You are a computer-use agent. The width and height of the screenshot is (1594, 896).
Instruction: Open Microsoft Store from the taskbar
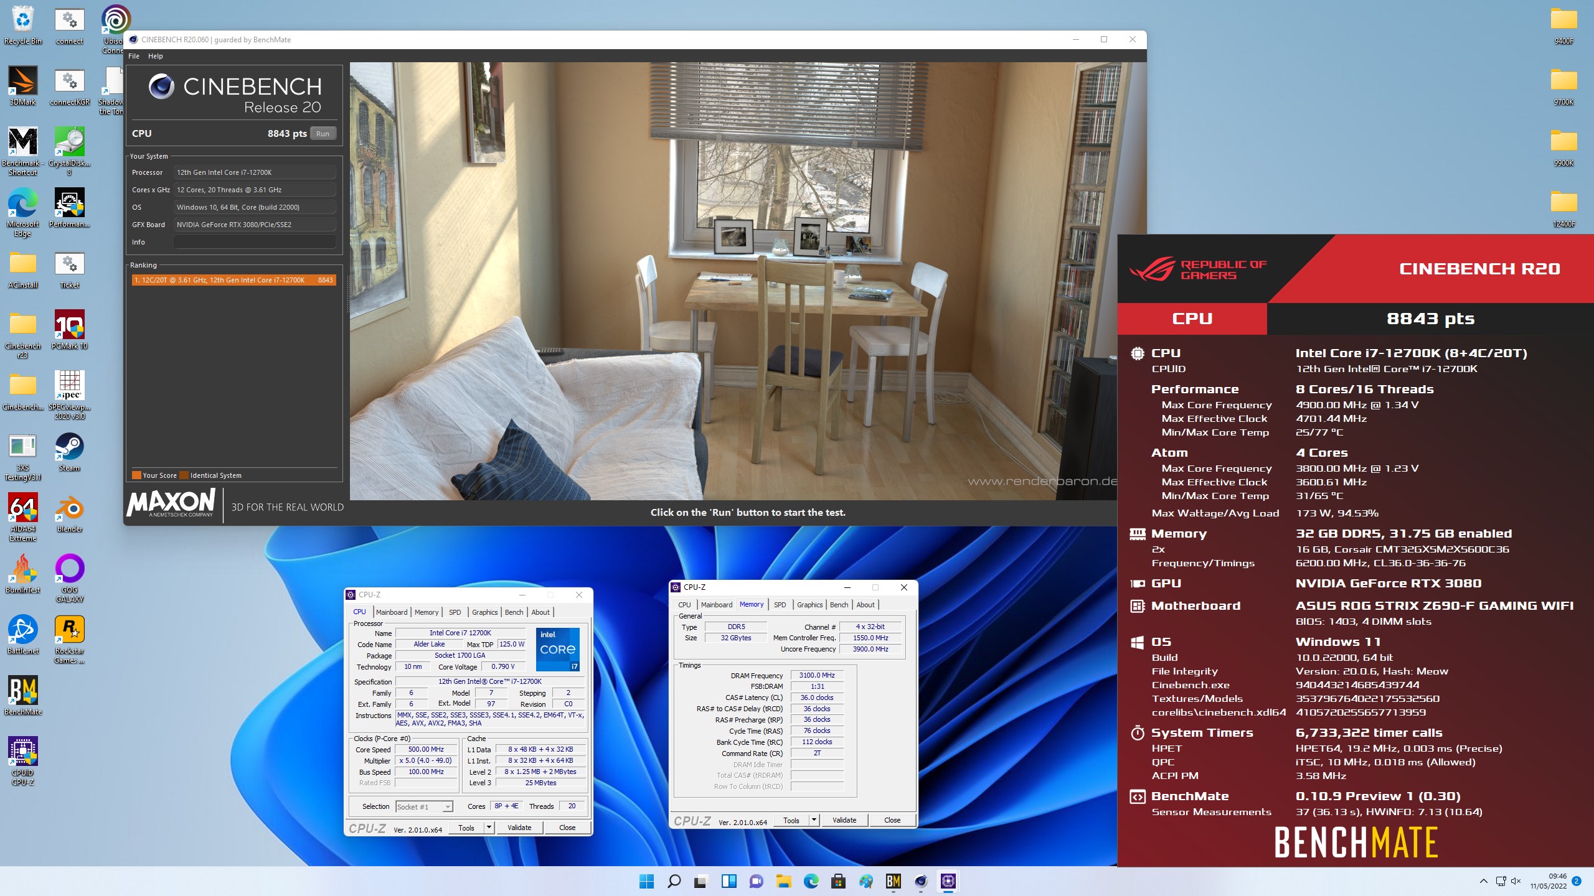coord(838,881)
